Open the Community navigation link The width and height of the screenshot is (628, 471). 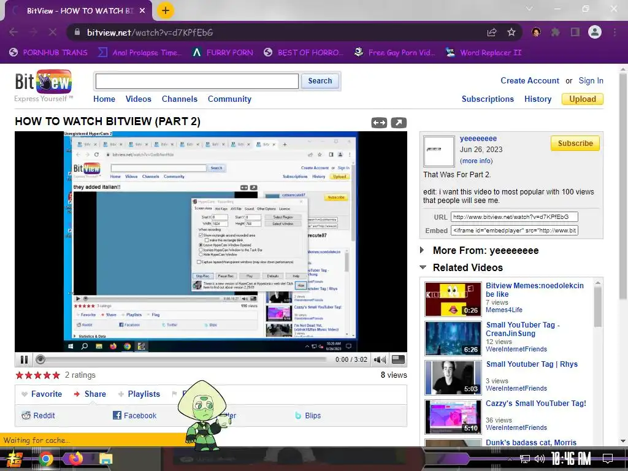point(229,99)
